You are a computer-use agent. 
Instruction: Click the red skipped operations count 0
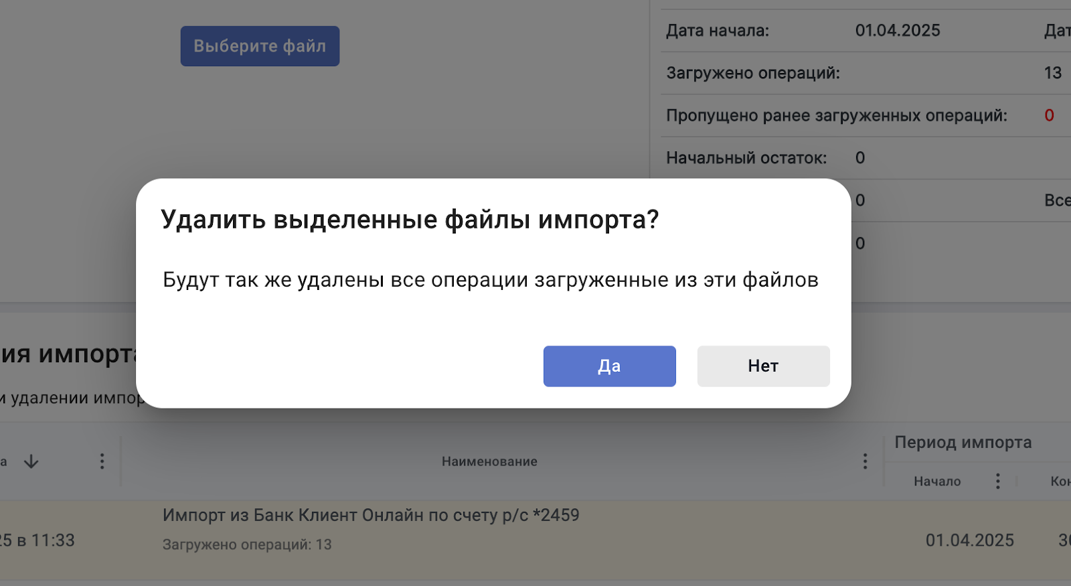coord(1049,116)
